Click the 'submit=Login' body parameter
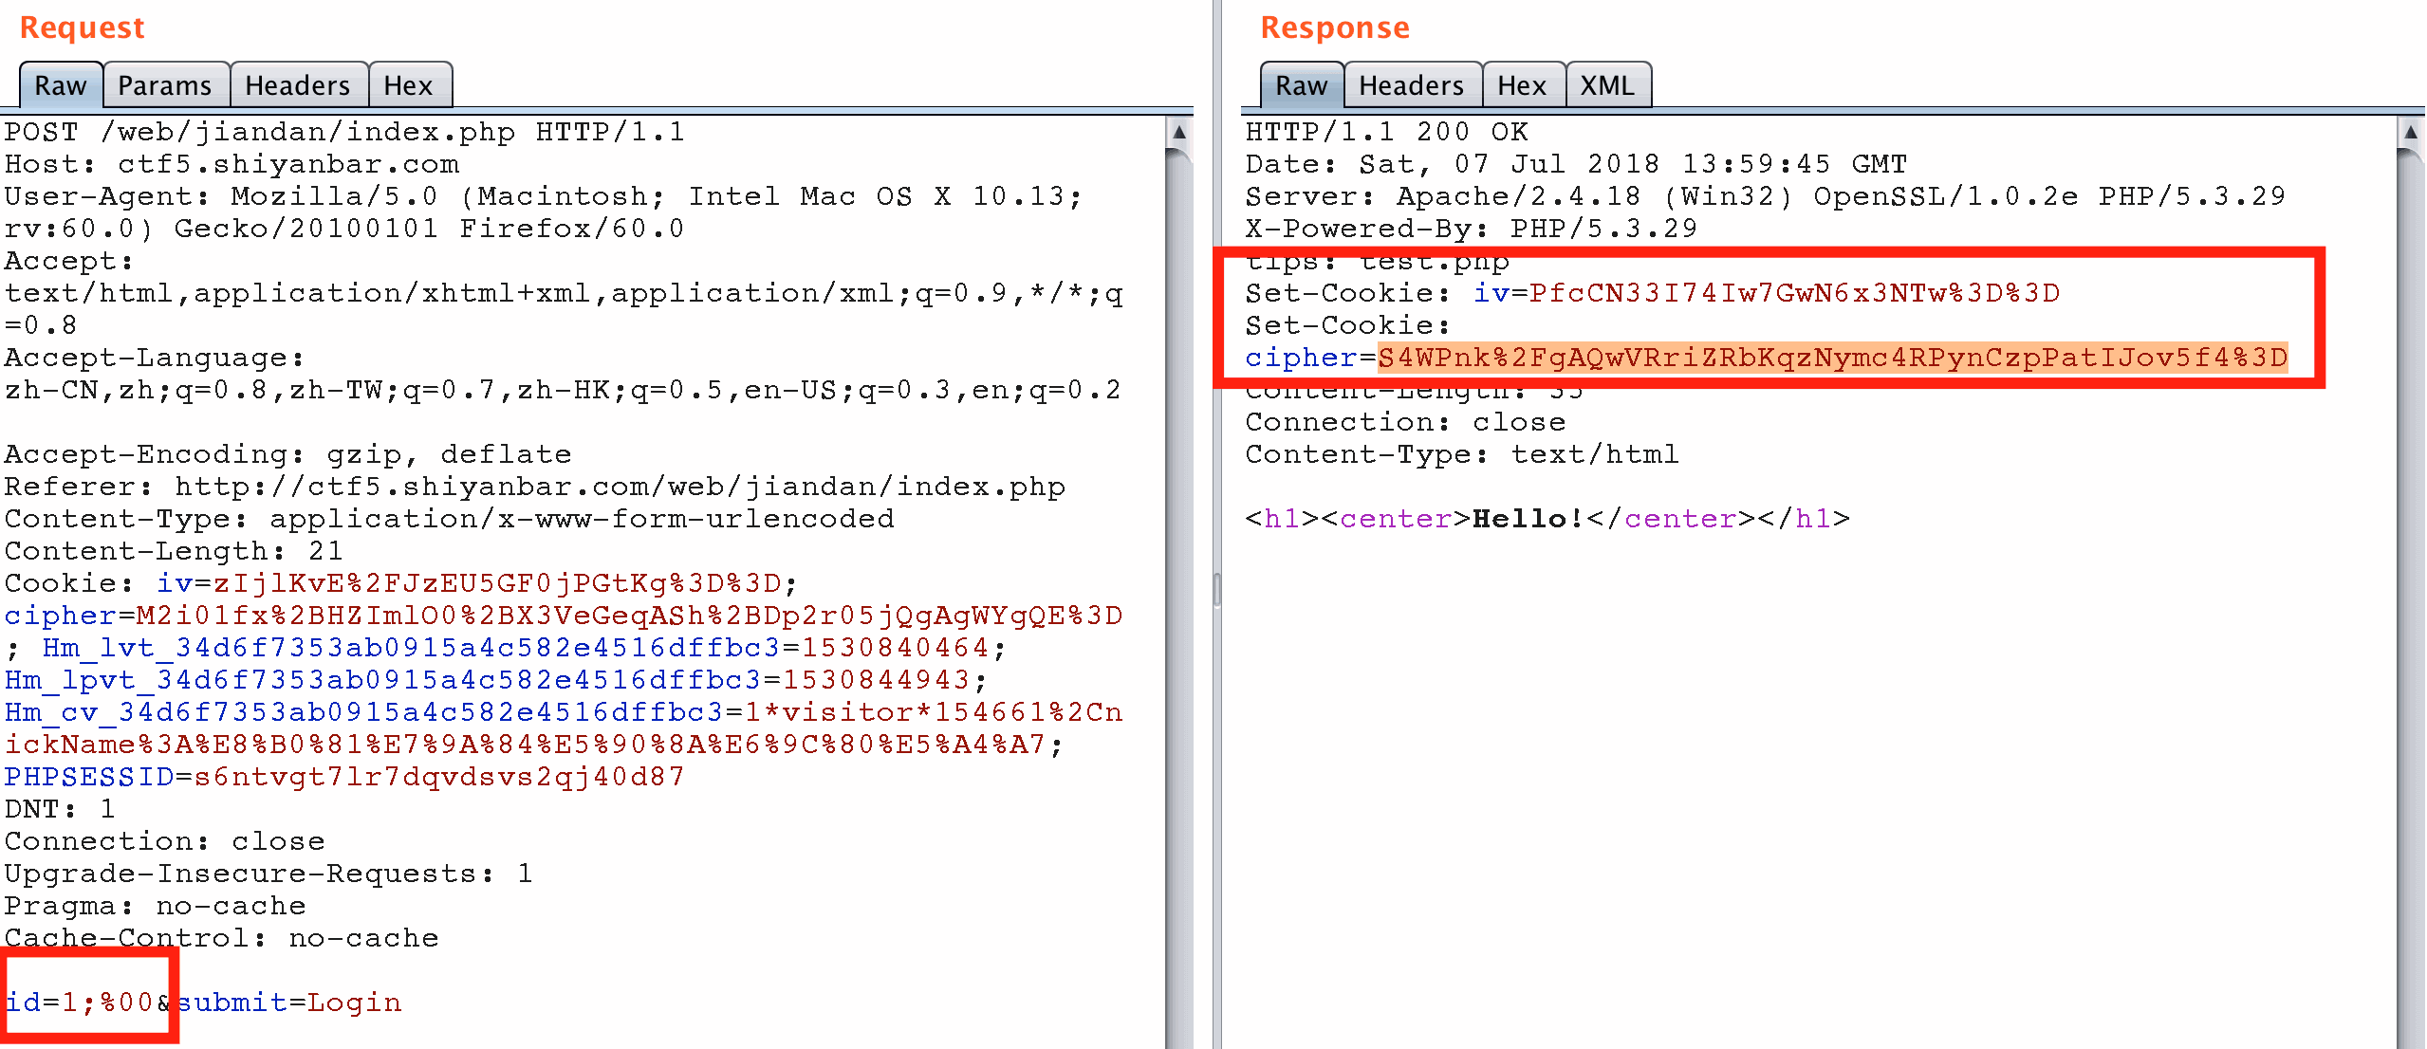2427x1049 pixels. 288,1003
